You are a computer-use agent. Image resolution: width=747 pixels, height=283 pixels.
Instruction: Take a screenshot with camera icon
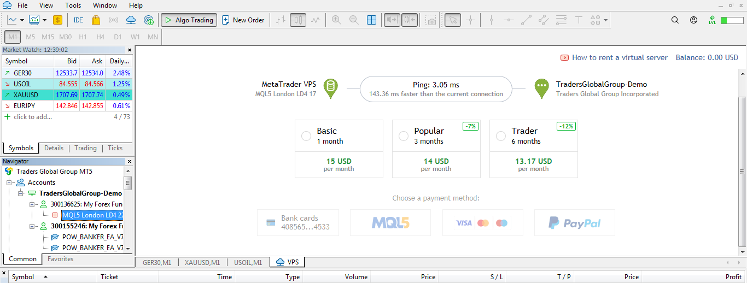431,20
